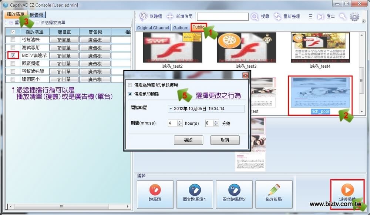This screenshot has width=370, height=215.
Task: Click the 登出 logout icon
Action: click(320, 17)
